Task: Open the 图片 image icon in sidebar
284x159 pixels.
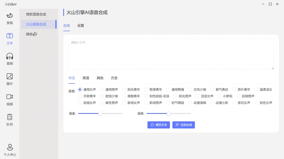Action: click(9, 77)
